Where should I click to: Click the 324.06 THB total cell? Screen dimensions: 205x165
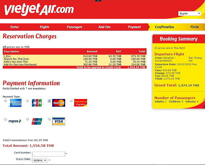[x=138, y=64]
